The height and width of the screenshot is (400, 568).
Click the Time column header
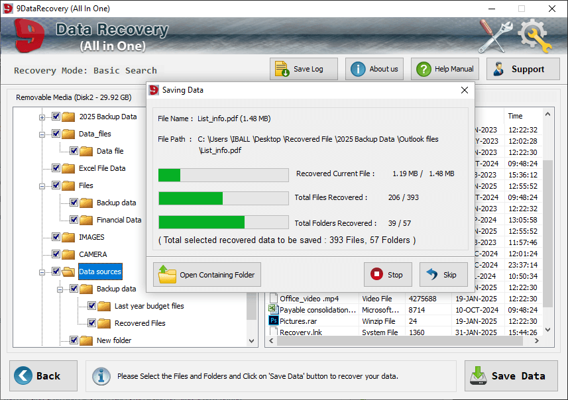pos(522,116)
